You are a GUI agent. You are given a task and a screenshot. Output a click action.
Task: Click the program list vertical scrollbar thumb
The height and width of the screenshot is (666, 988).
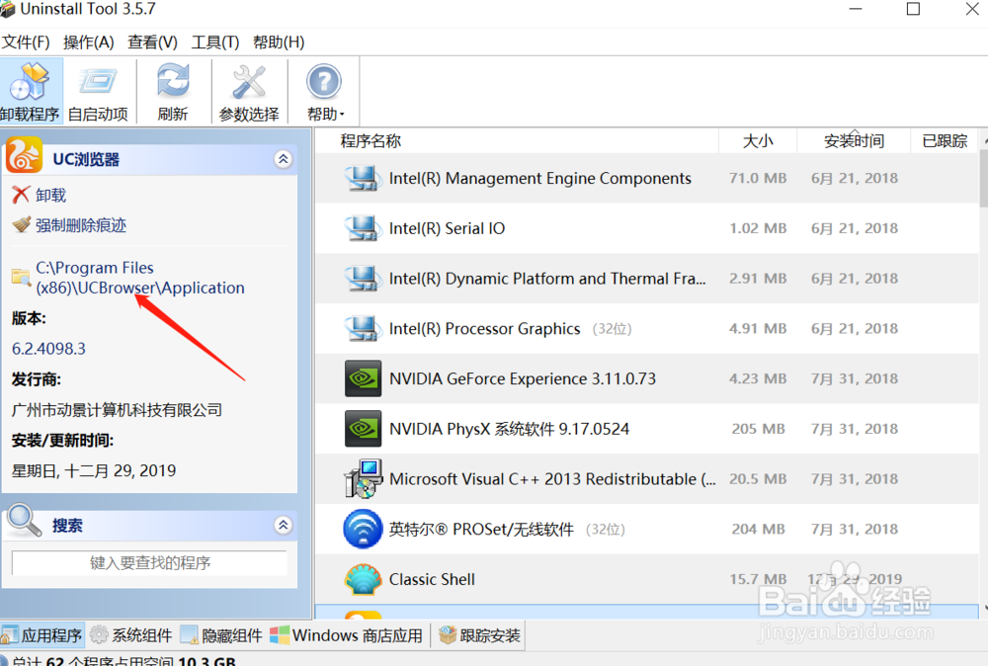tap(984, 179)
